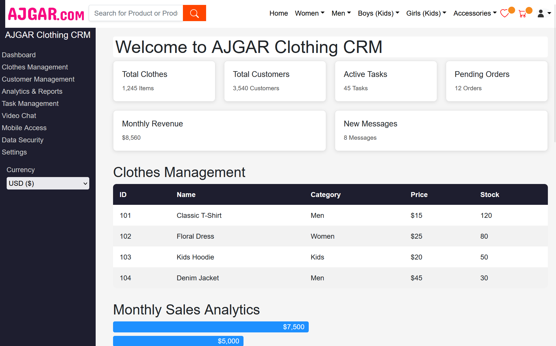Click the AJGAR.com logo

click(46, 14)
